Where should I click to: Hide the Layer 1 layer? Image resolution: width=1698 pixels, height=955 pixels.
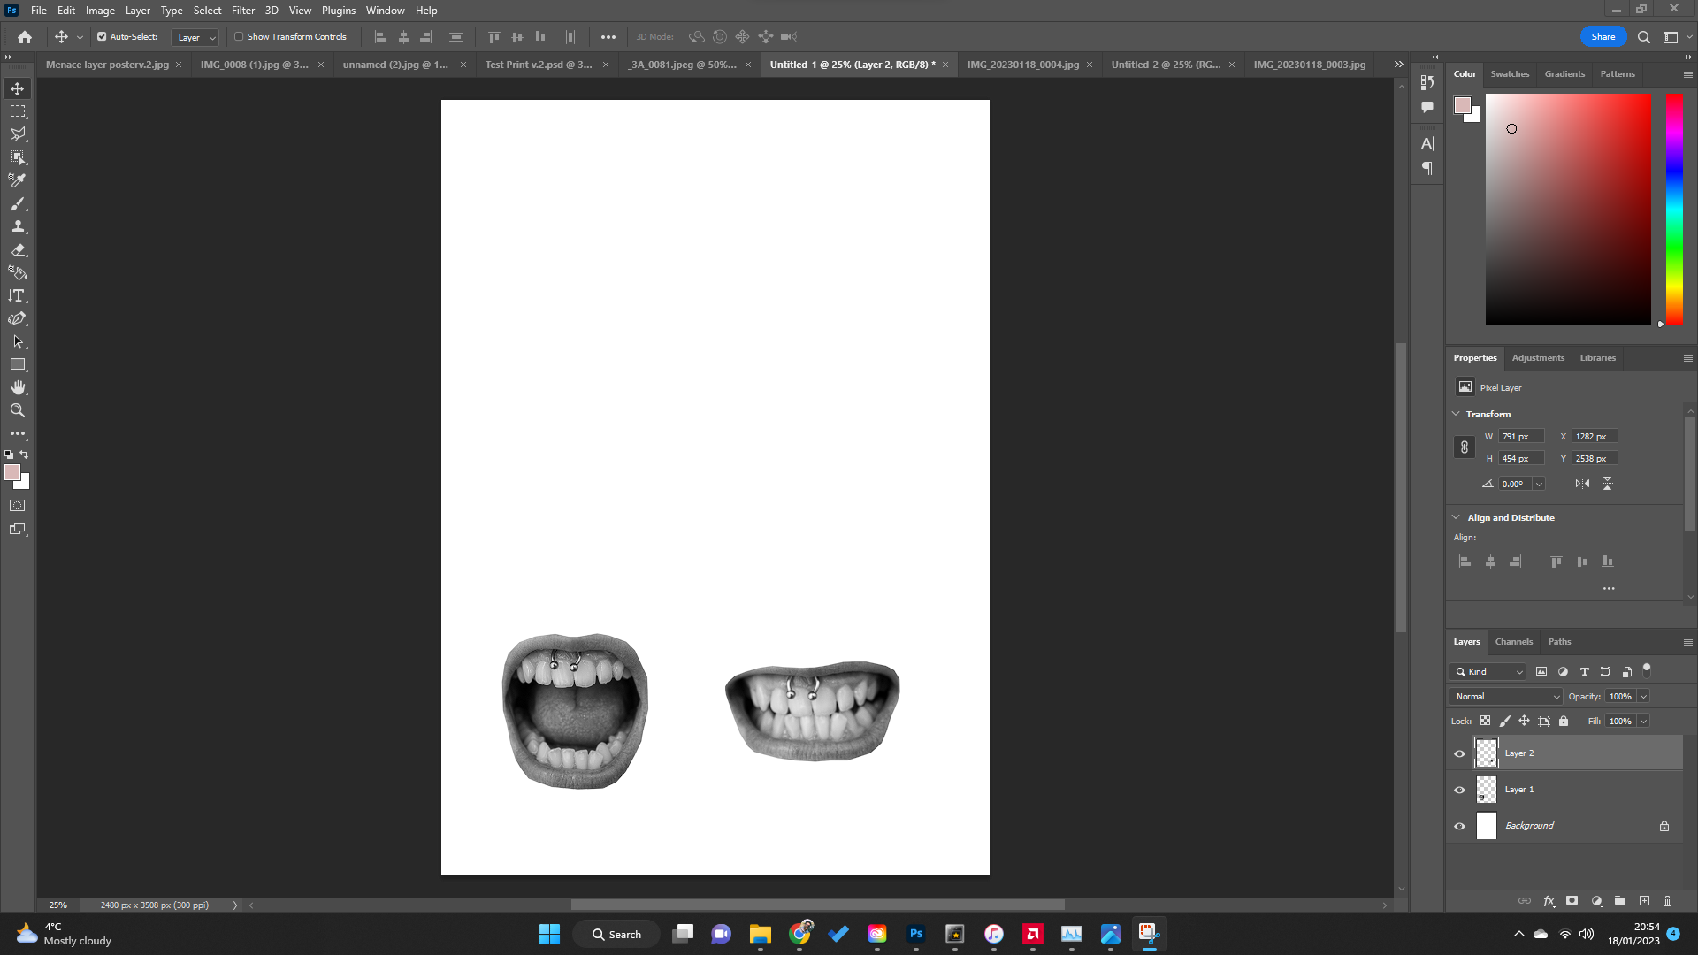(x=1459, y=789)
